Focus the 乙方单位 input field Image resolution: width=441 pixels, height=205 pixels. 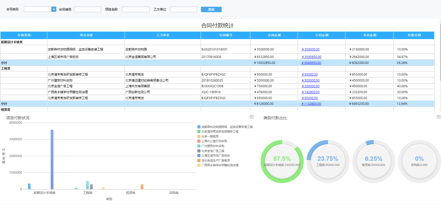184,10
